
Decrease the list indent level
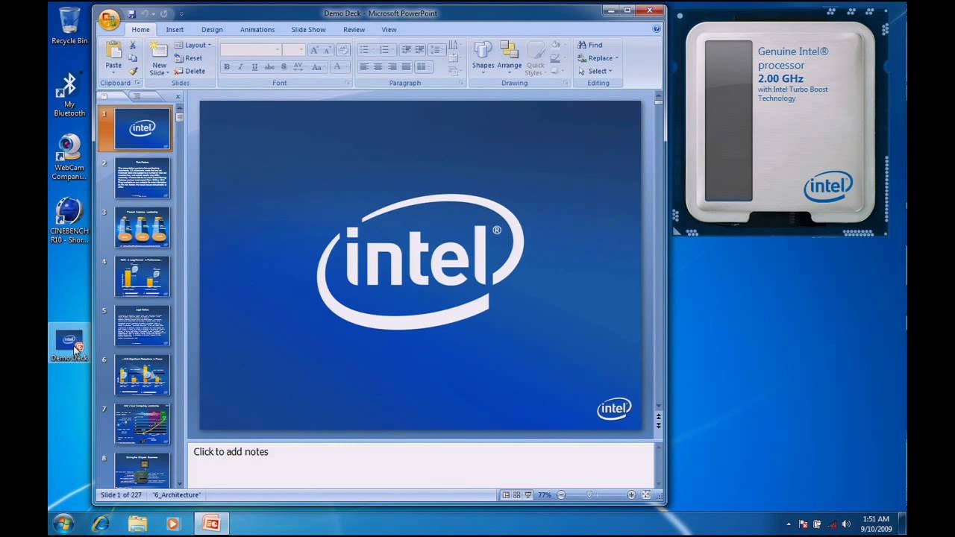click(x=407, y=50)
